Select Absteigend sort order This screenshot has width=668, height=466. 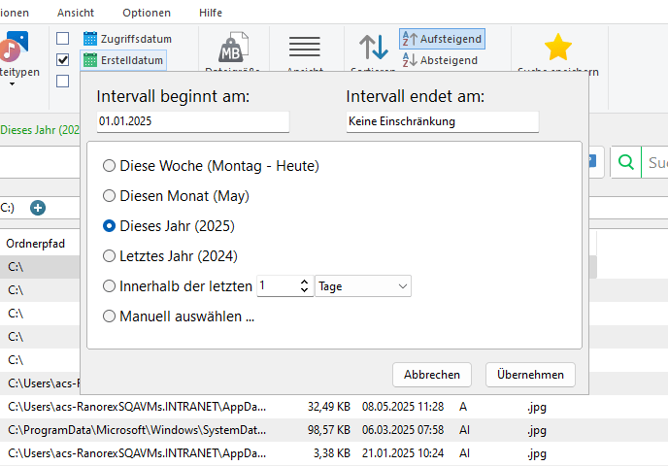coord(440,60)
